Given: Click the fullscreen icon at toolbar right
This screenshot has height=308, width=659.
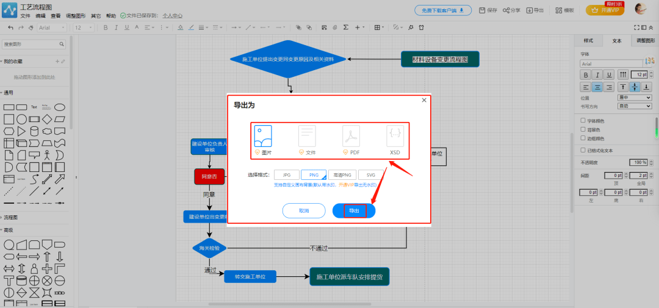Looking at the screenshot, I should tap(636, 27).
